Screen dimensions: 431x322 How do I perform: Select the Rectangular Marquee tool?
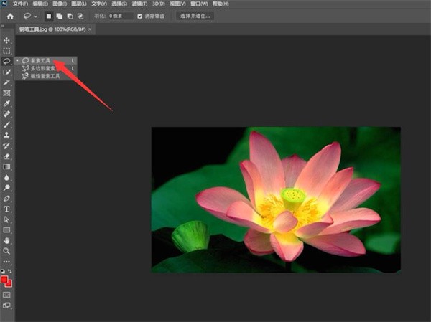coord(6,51)
